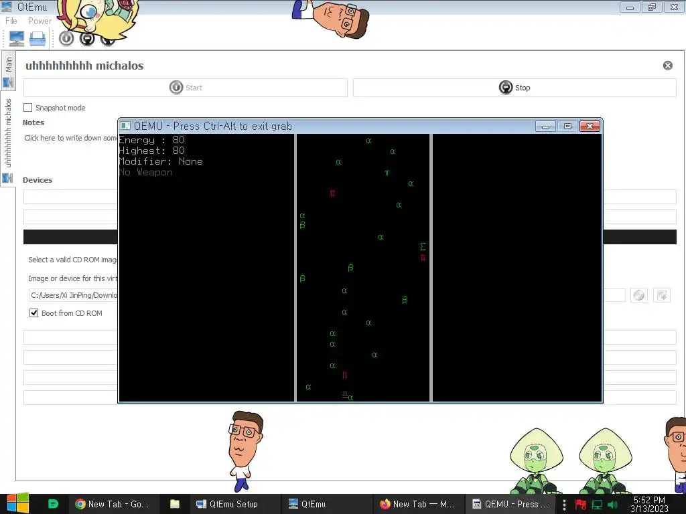Click the stop icon in the top toolbar
Screen dimensions: 686x514
click(87, 39)
